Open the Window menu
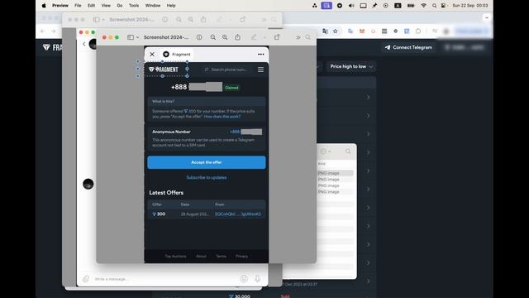Image resolution: width=529 pixels, height=298 pixels. pos(153,6)
